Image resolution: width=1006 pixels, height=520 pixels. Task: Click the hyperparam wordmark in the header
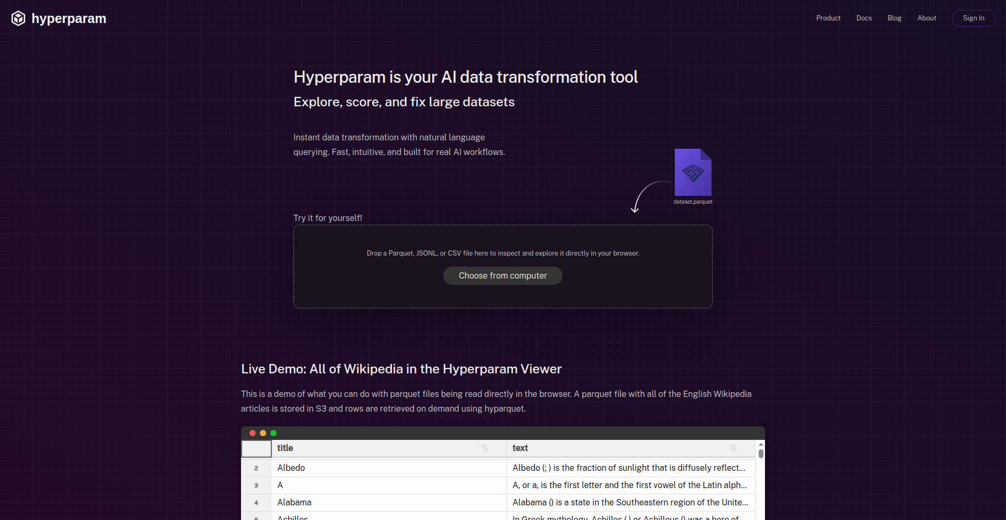(69, 18)
